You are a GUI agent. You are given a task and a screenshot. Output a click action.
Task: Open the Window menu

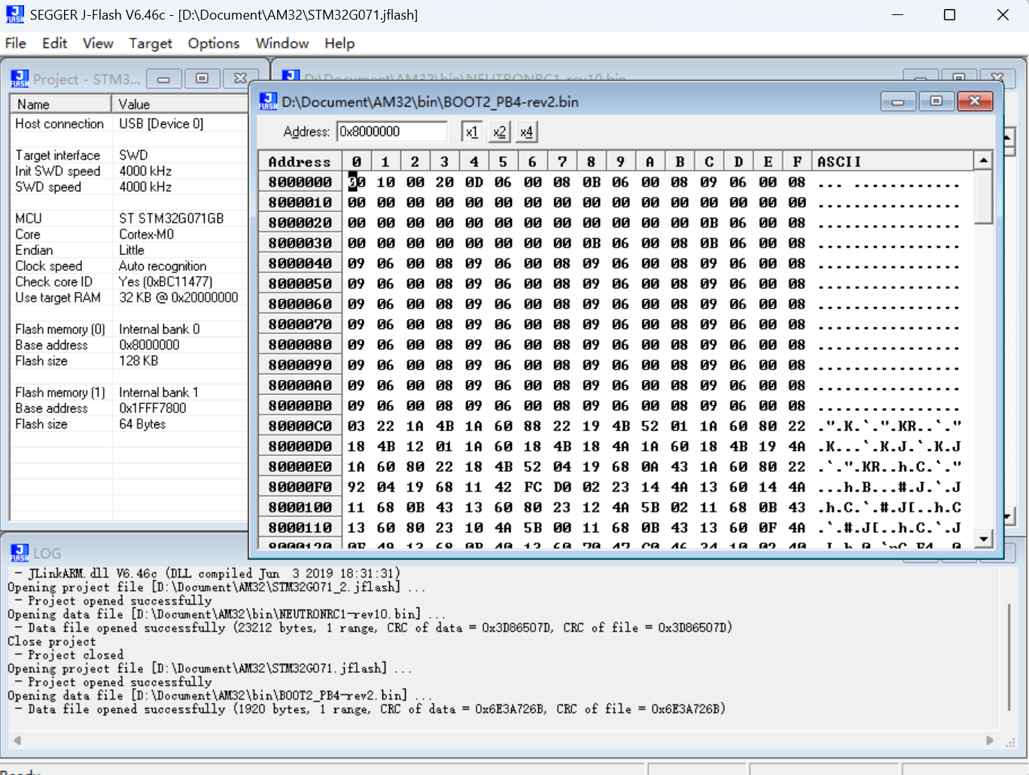(282, 44)
